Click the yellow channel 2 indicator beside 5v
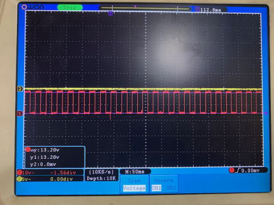Screen dimensions: 274x205 pyautogui.click(x=19, y=179)
